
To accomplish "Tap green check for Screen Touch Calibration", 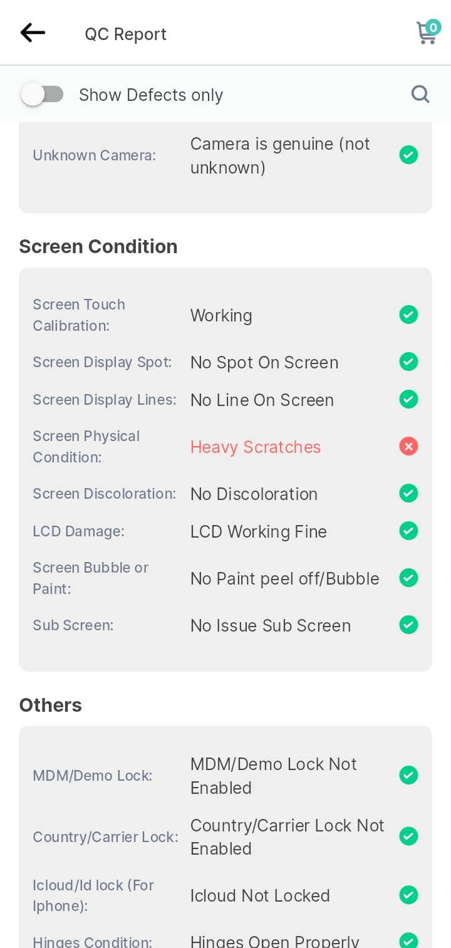I will [x=408, y=315].
